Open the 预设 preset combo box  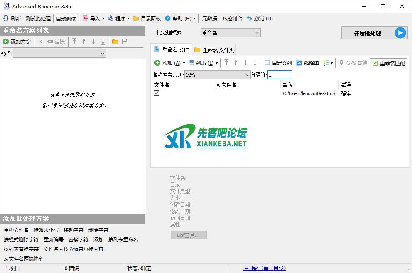pos(59,53)
